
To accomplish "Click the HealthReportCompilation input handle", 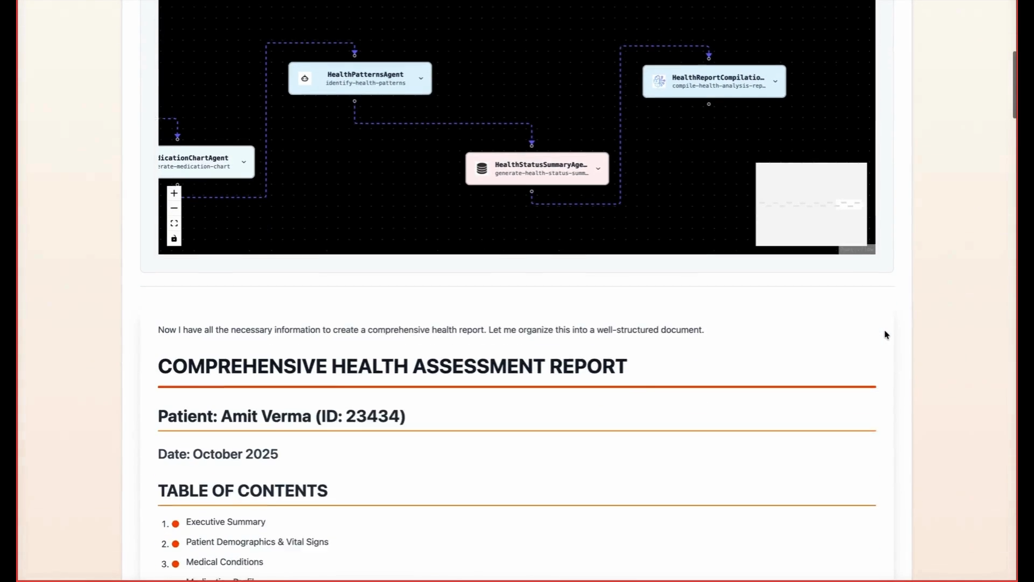I will tap(709, 58).
